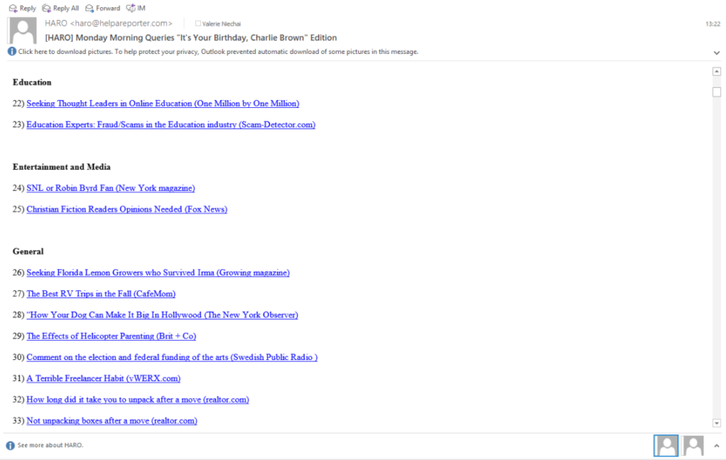Viewport: 726px width, 460px height.
Task: Click the info icon beside See more about HARO
Action: (10, 445)
